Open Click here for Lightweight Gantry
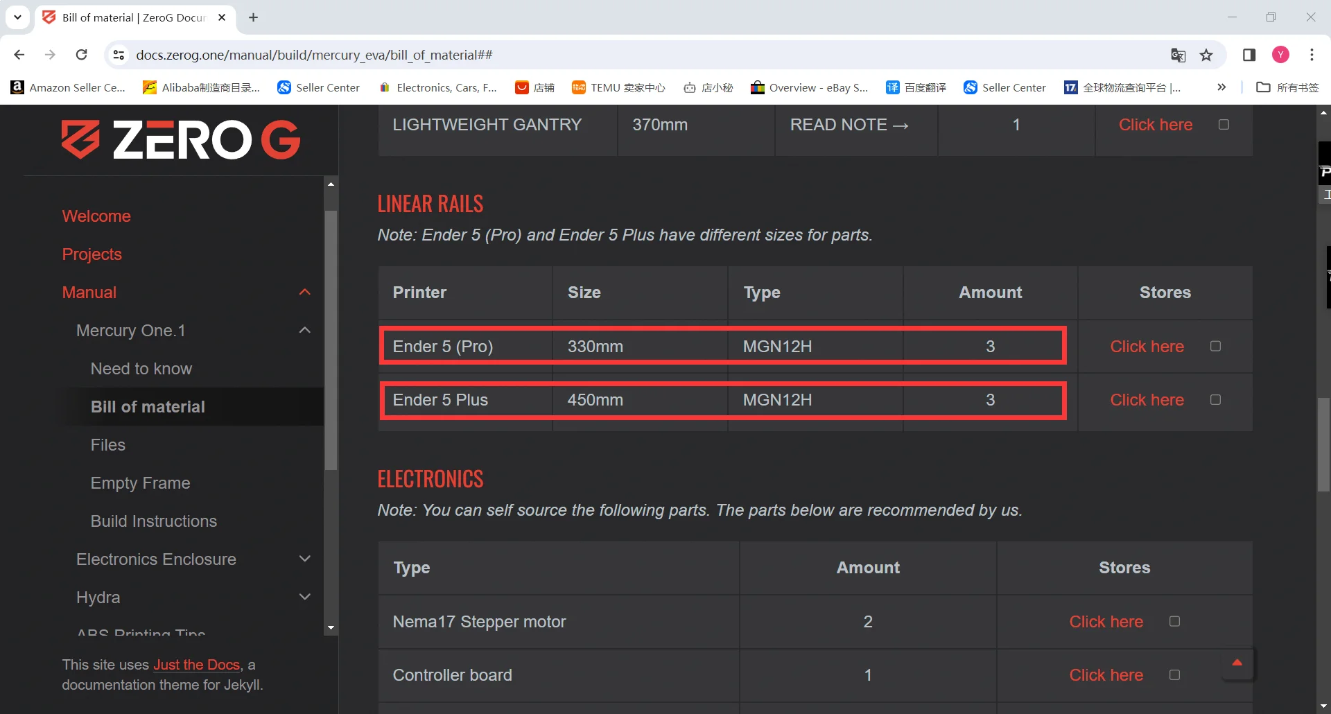 click(1156, 125)
